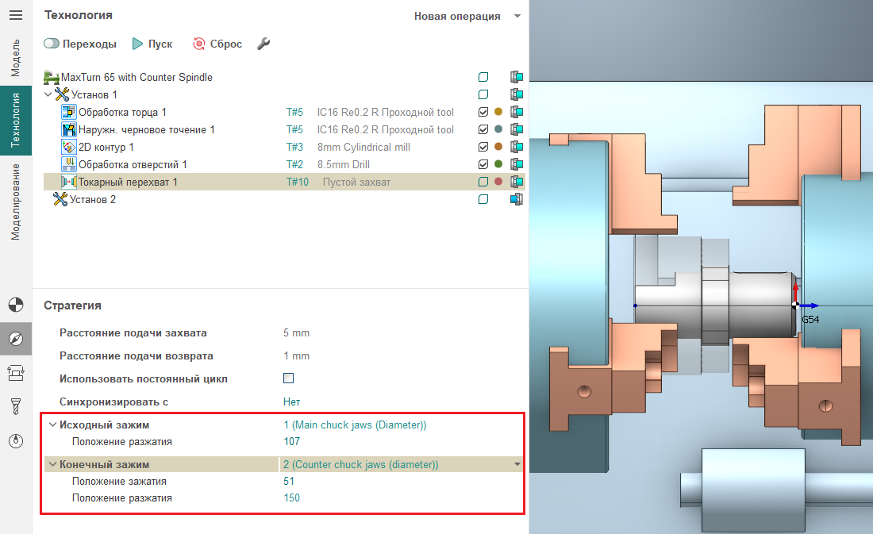
Task: Open the tool (end mill) icon in sidebar
Action: coord(15,407)
